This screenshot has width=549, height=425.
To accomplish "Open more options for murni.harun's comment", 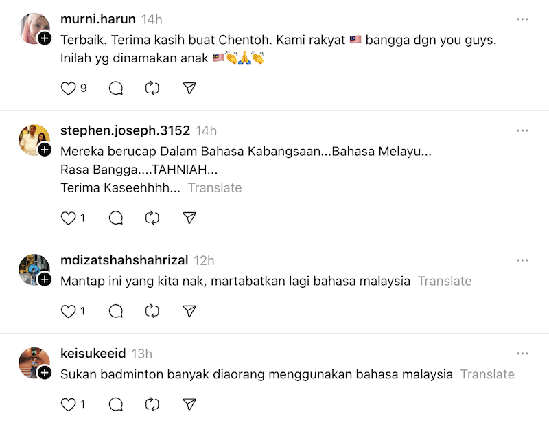I will point(522,19).
